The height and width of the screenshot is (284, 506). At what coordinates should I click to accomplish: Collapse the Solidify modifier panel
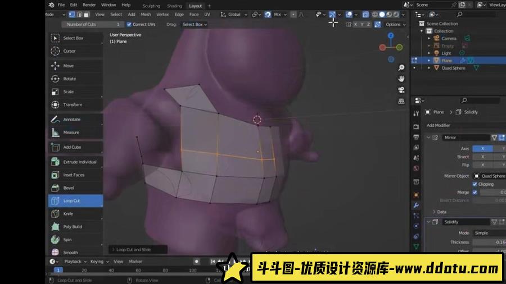click(428, 222)
